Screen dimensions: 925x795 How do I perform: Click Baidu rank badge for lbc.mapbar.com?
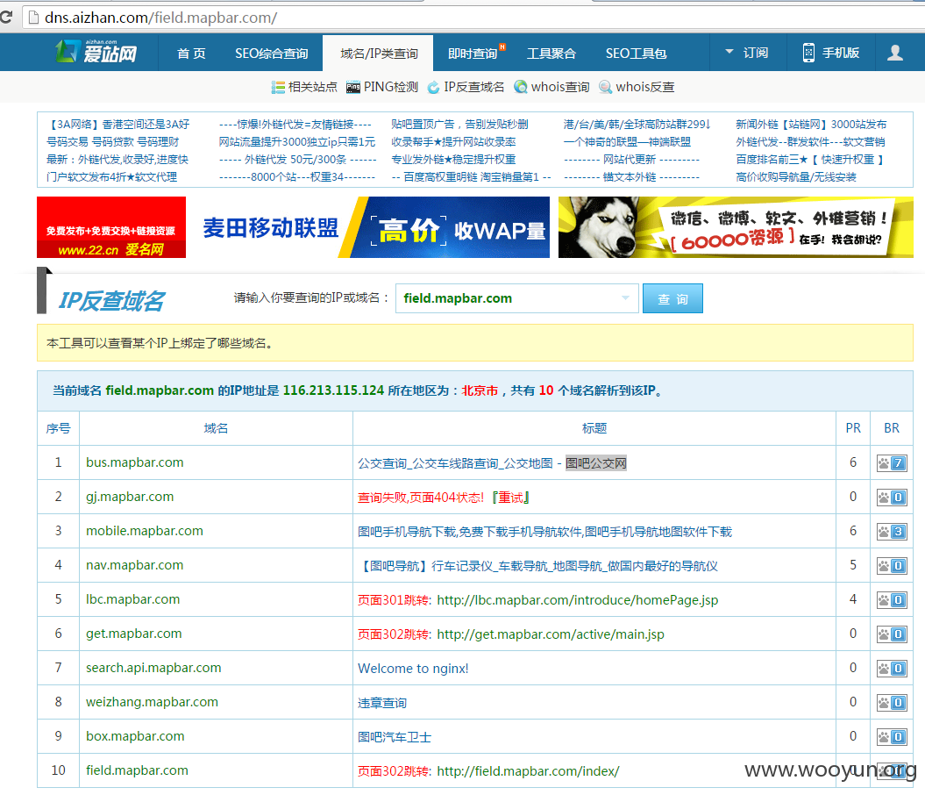tap(892, 600)
